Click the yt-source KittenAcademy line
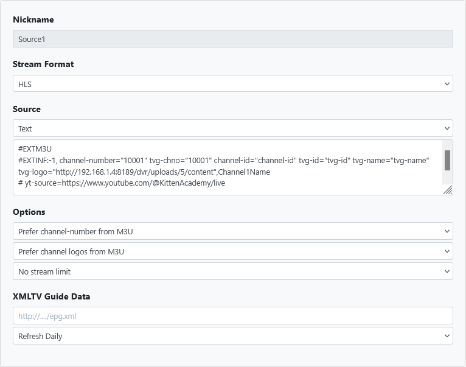 coord(122,183)
